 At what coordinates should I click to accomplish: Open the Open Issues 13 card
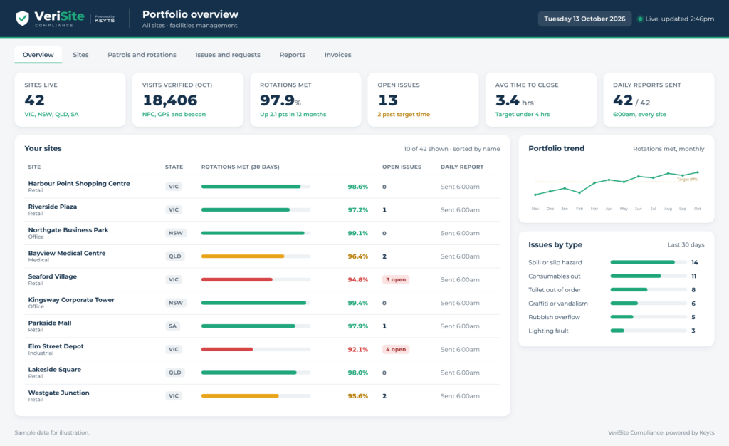click(423, 100)
